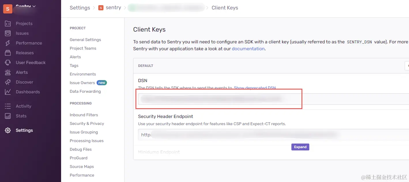The width and height of the screenshot is (409, 182).
Task: Open User Feedback in the sidebar
Action: pyautogui.click(x=31, y=63)
